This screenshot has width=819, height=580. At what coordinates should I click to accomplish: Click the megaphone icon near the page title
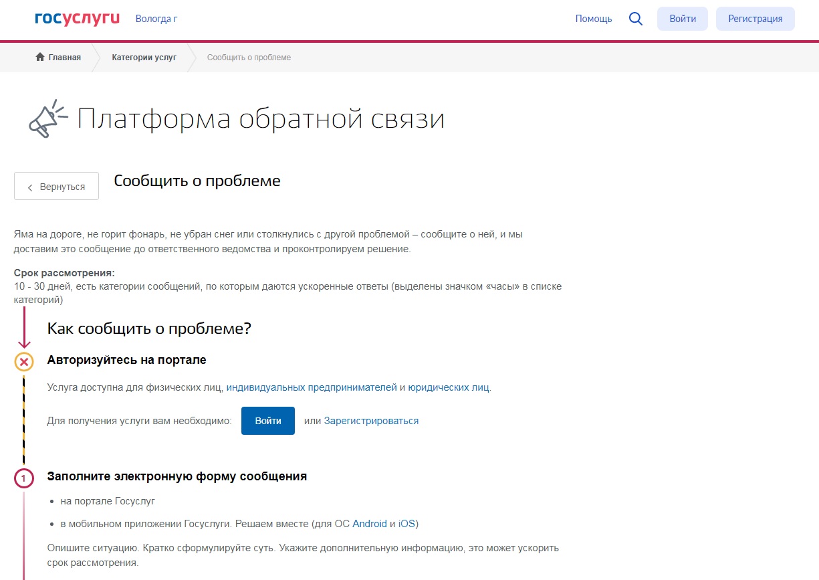click(x=45, y=118)
